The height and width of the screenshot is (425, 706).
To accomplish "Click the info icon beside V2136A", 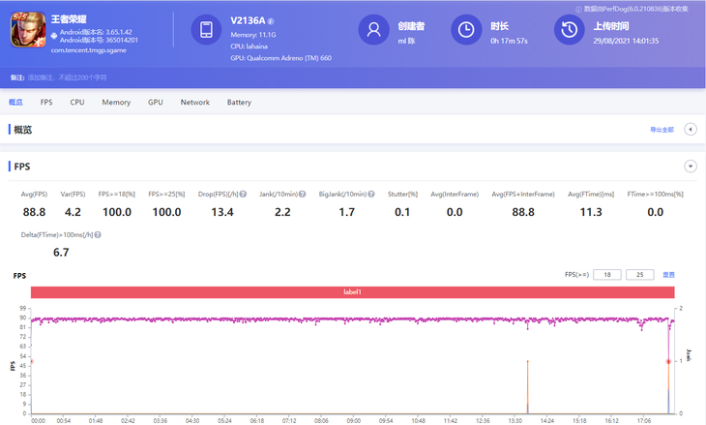I will click(x=271, y=20).
